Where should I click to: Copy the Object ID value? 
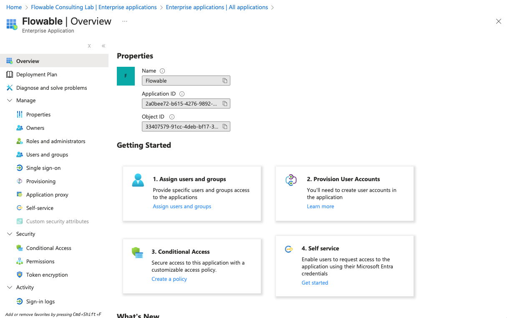[224, 126]
